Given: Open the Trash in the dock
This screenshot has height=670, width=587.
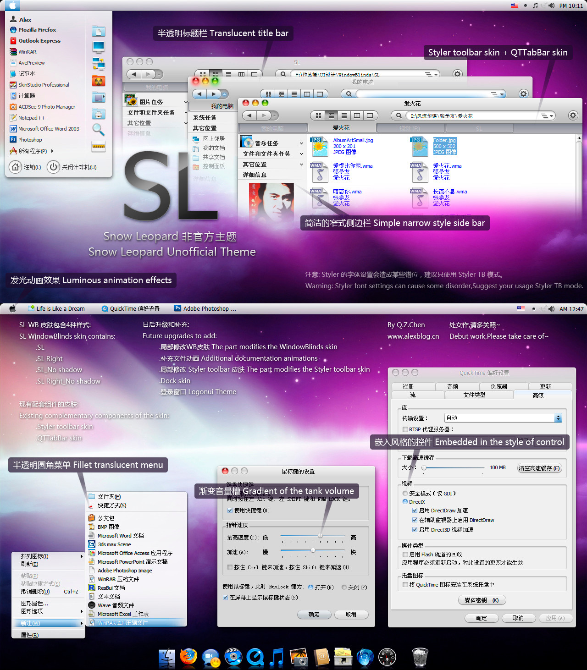Looking at the screenshot, I should pyautogui.click(x=420, y=657).
